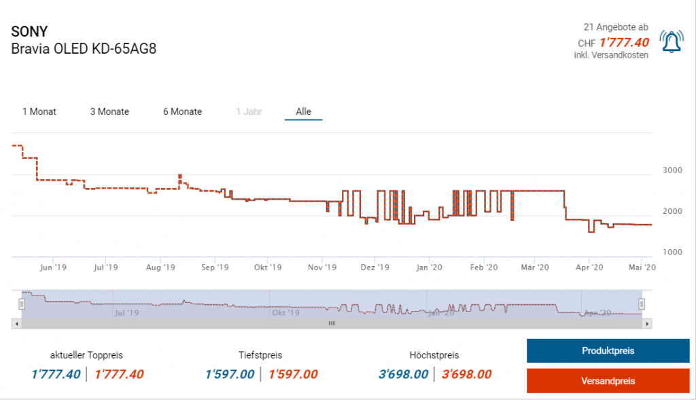
Task: Click the Bravia OLED KD-65AG8 product title
Action: coord(84,49)
